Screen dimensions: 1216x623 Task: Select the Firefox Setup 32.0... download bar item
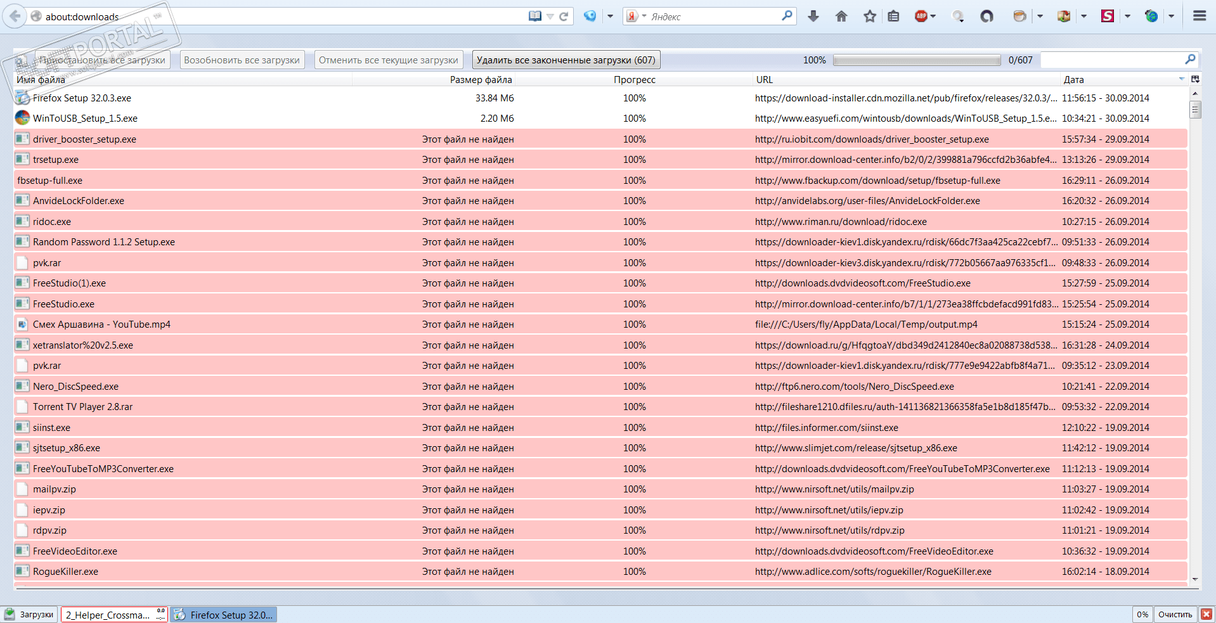click(x=223, y=615)
